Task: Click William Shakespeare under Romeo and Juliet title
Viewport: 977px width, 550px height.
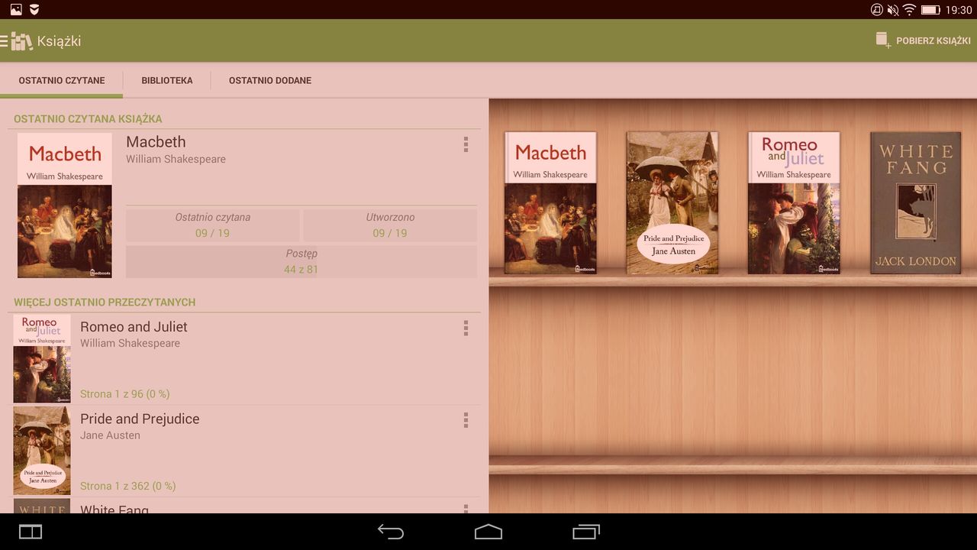Action: click(x=130, y=343)
